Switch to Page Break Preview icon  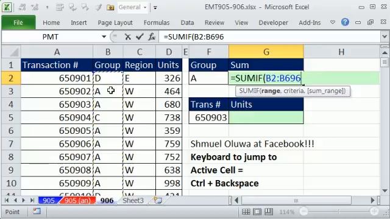269,212
